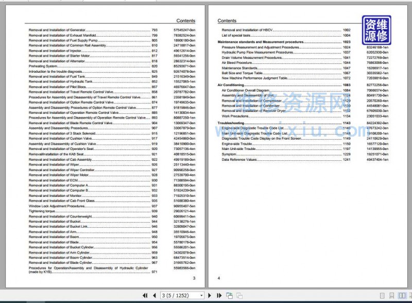The height and width of the screenshot is (303, 412).
Task: Click 'Removal and Installation of Computer A'
Action: click(58, 186)
